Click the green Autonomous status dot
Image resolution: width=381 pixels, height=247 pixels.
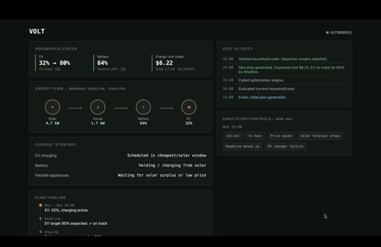327,33
